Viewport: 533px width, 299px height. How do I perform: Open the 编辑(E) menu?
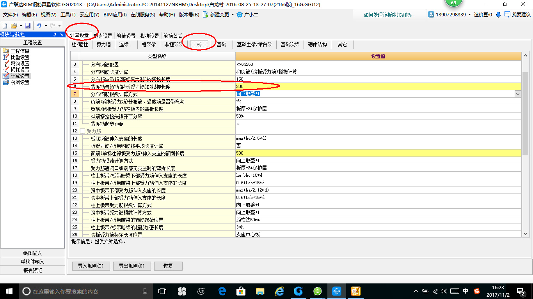pos(29,15)
